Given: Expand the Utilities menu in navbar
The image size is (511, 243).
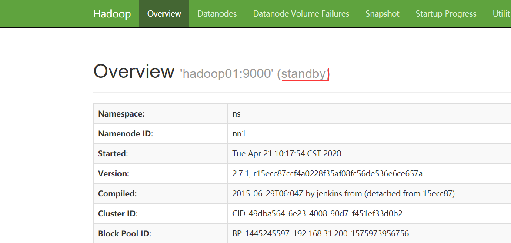Looking at the screenshot, I should (501, 14).
